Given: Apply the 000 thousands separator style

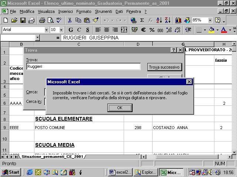Looking at the screenshot, I should click(x=160, y=30).
